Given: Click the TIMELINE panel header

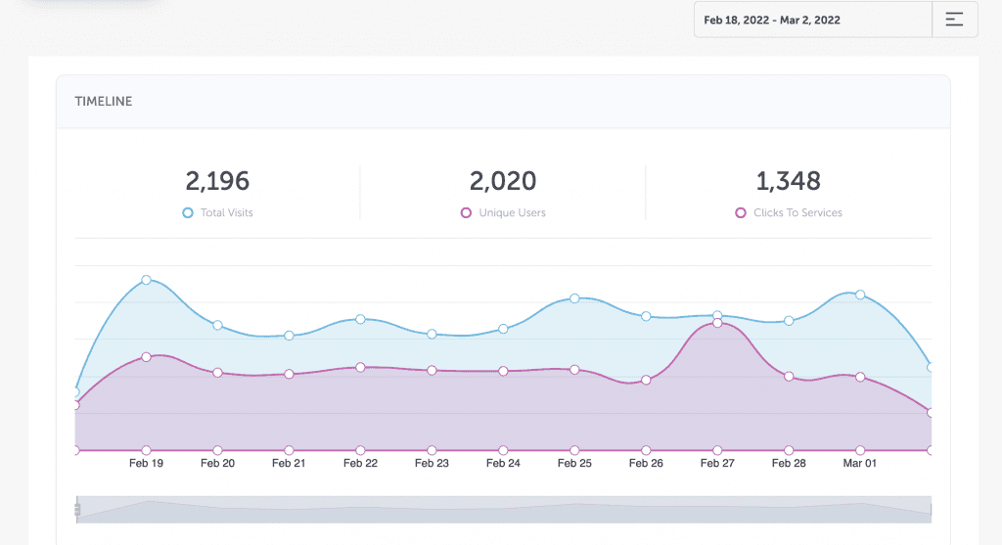Looking at the screenshot, I should point(503,102).
